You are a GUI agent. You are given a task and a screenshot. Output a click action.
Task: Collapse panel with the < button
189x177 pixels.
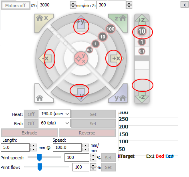(x=185, y=5)
